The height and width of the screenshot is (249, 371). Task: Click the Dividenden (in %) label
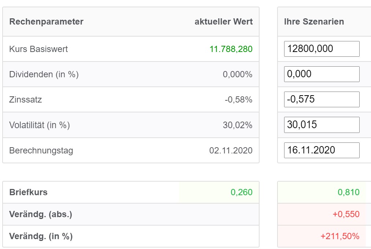(x=39, y=74)
